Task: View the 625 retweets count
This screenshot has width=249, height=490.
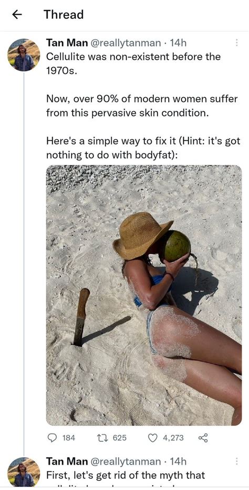Action: [x=120, y=438]
